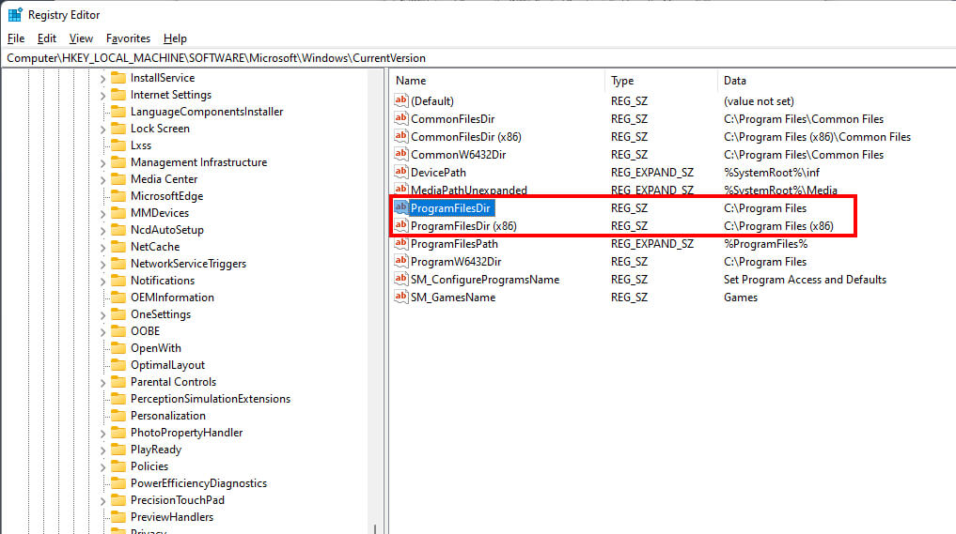Image resolution: width=956 pixels, height=534 pixels.
Task: Click the 'C:\Program Files (x86)\Common Files' data cell
Action: coord(817,137)
